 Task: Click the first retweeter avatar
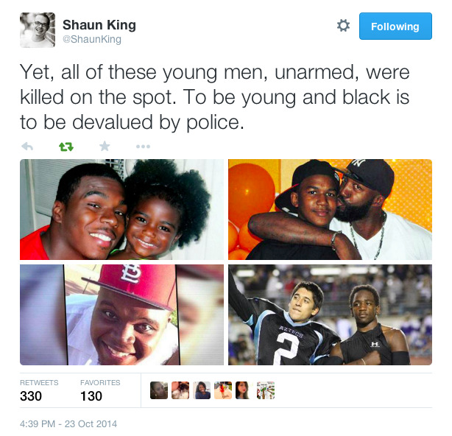159,390
